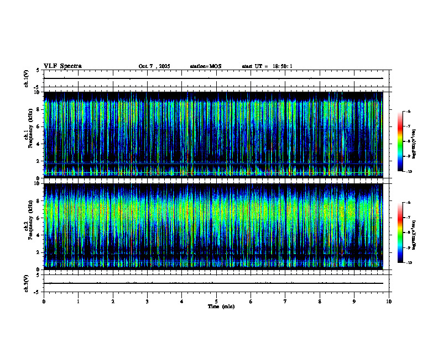This screenshot has height=338, width=438.
Task: Click the "8" kHz tick on ch.1 frequency axis
Action: click(39, 109)
